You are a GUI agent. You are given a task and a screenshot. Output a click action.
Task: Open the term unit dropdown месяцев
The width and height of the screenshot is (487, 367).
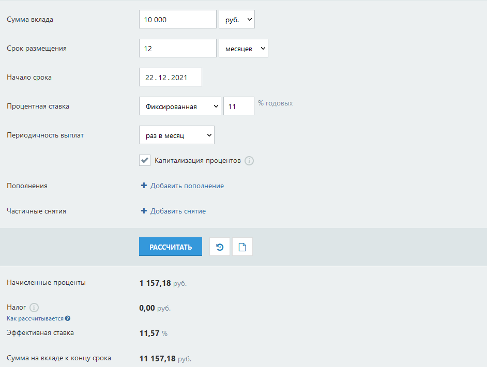[x=243, y=48]
